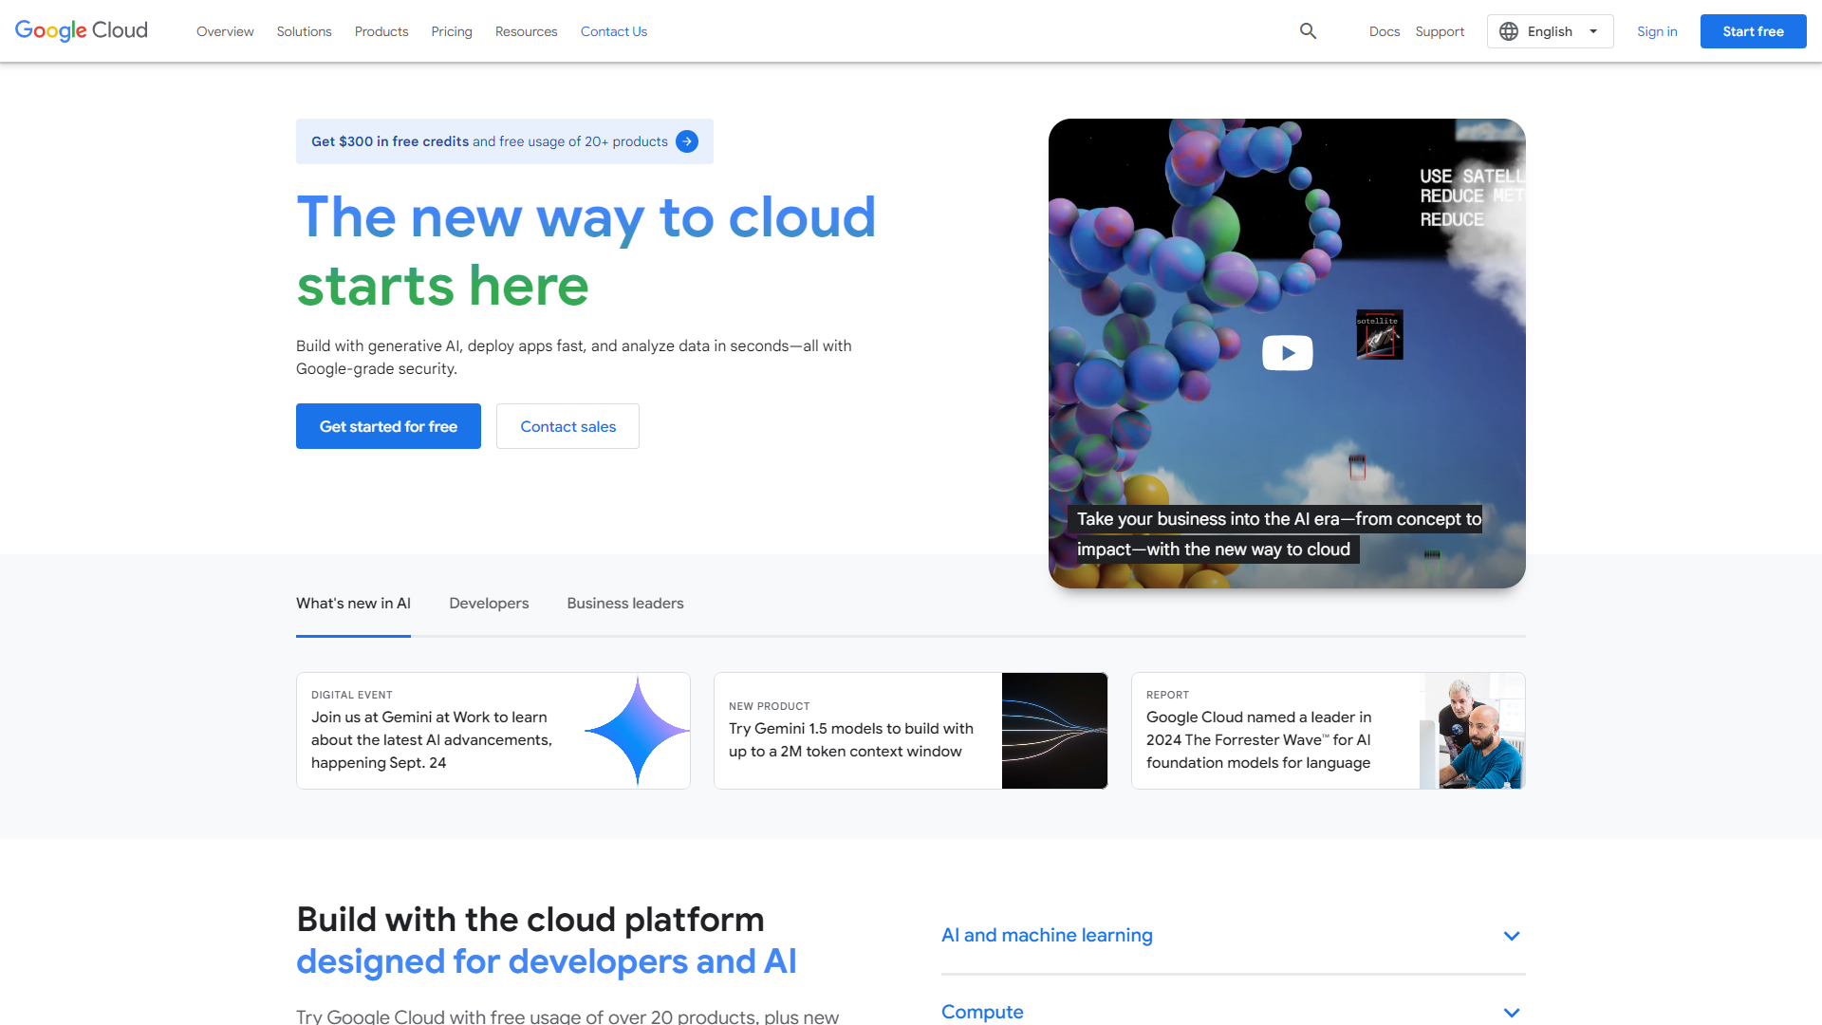Click the Pricing navigation item
1822x1025 pixels.
[451, 31]
